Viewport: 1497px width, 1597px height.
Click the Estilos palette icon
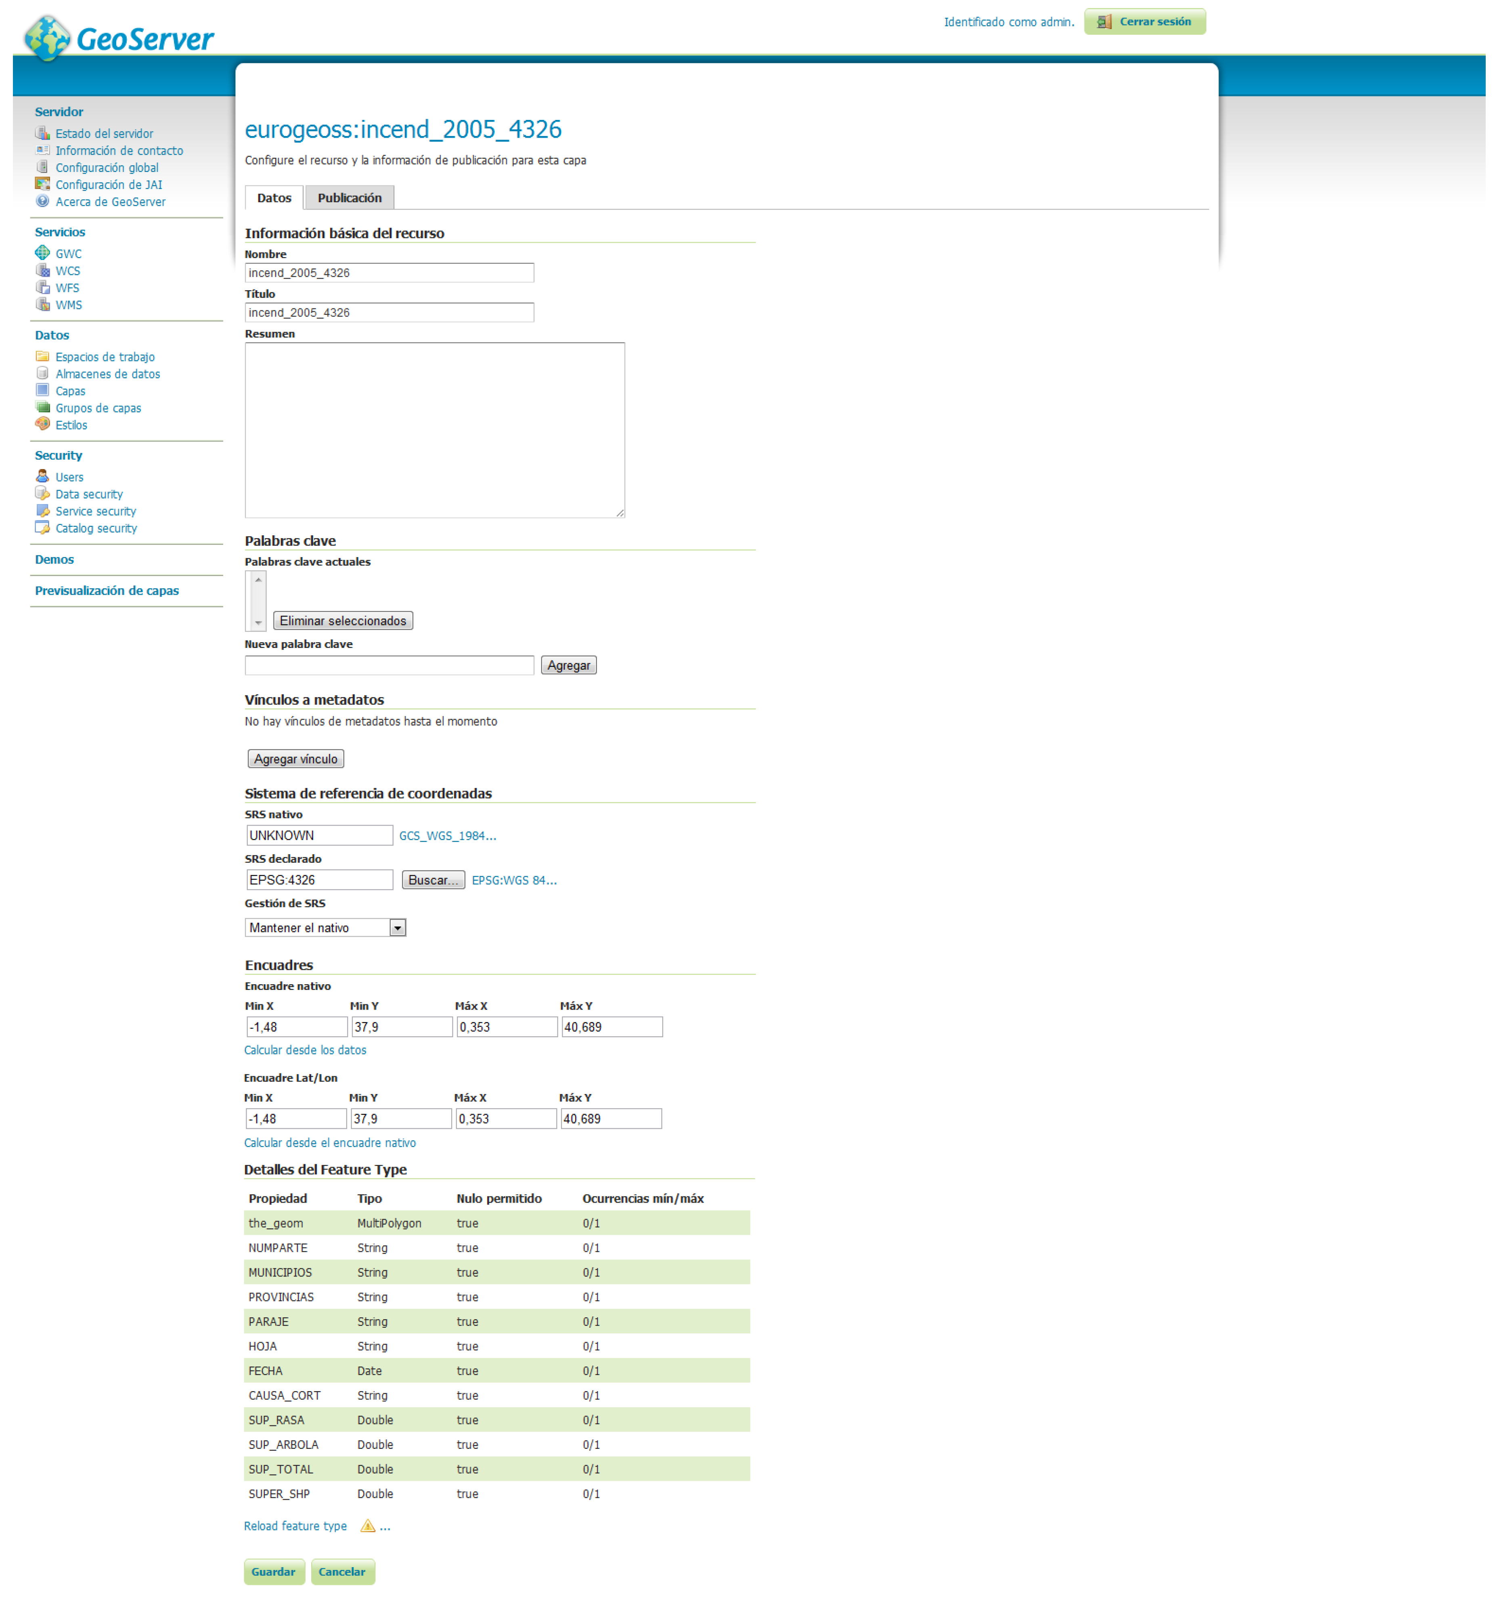[42, 424]
